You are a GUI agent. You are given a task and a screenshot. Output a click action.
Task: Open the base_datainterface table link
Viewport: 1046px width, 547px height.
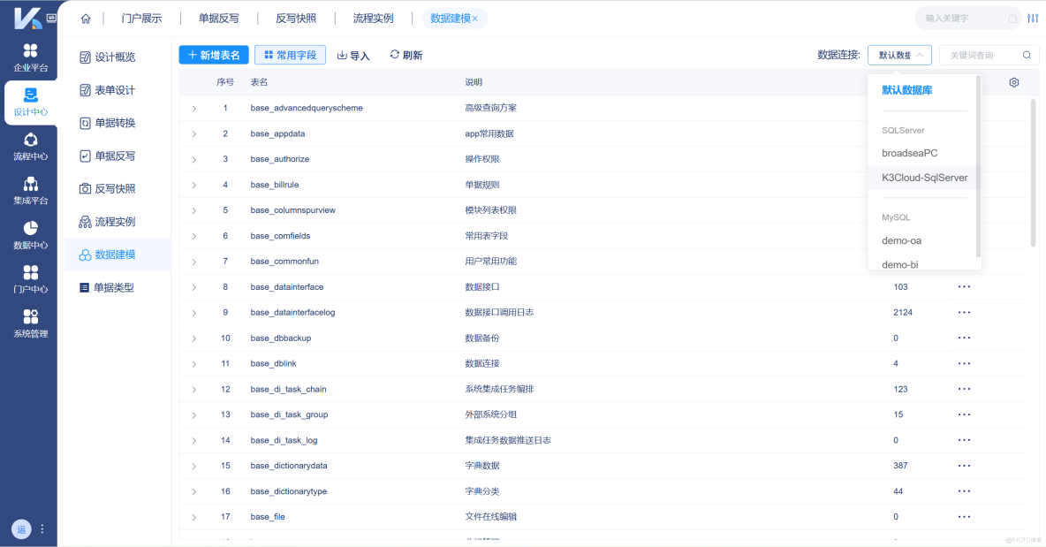[x=285, y=286]
